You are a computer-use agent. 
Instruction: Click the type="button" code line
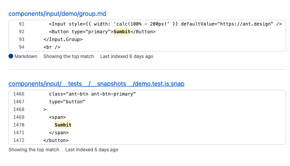67,102
